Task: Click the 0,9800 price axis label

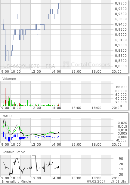Action: 121,3
